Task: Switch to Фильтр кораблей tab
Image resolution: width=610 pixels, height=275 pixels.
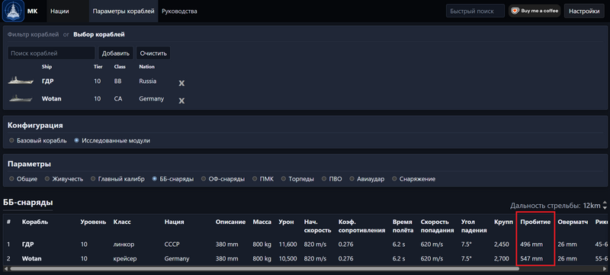Action: point(33,34)
